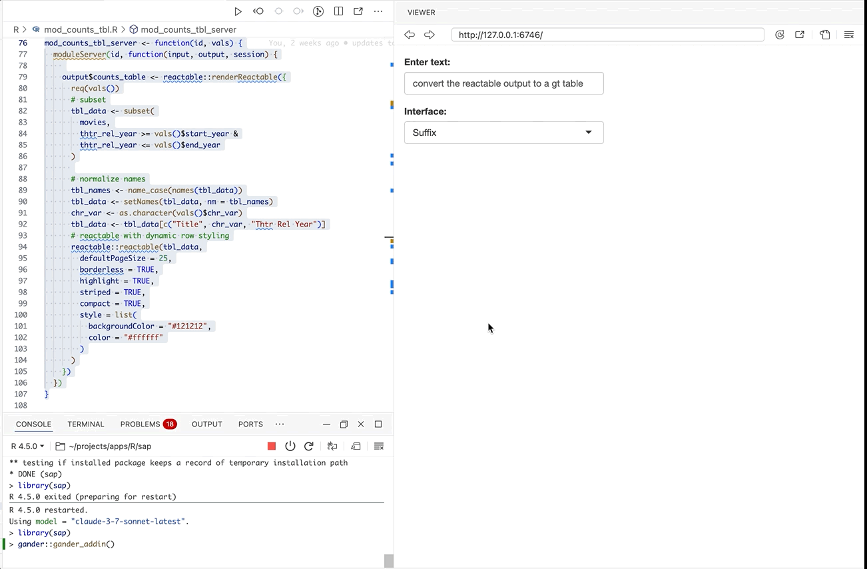Screen dimensions: 867x569
Task: Open the Interface Suffix dropdown
Action: tap(504, 133)
